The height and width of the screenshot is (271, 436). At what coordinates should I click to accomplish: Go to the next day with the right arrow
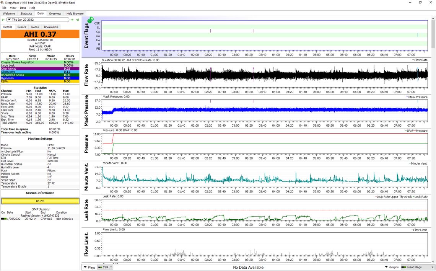[x=72, y=20]
